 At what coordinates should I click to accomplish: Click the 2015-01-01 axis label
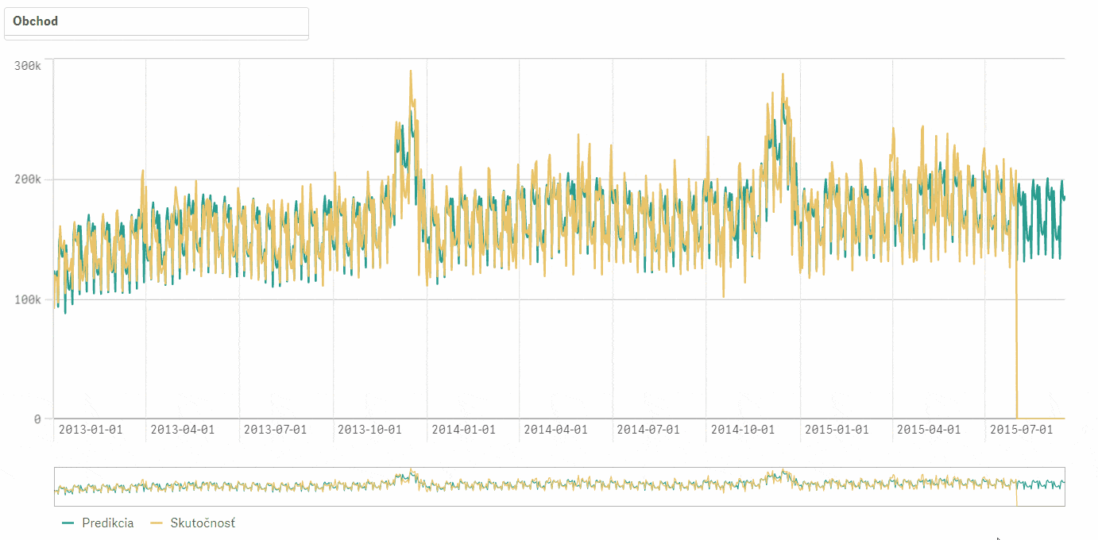[x=837, y=430]
